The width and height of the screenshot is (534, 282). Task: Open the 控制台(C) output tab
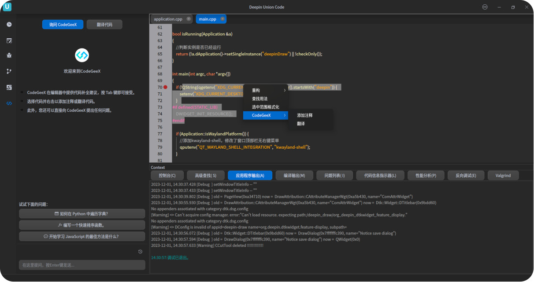tap(167, 176)
